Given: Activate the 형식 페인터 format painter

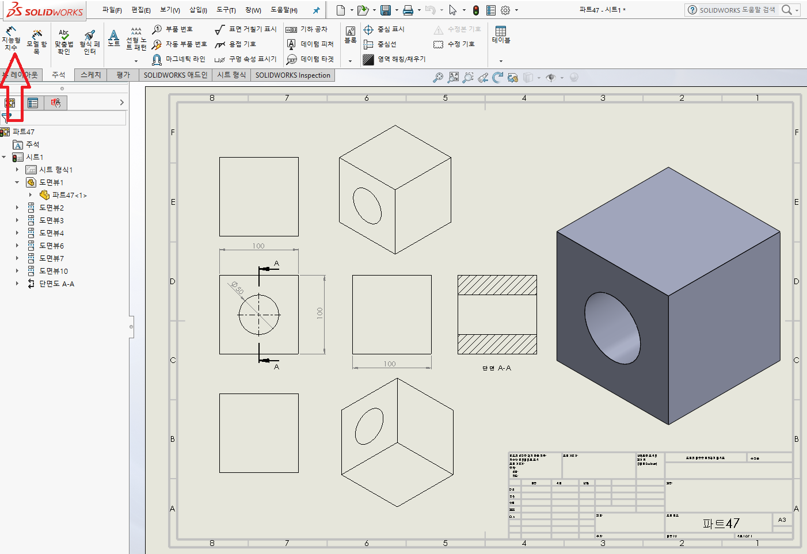Looking at the screenshot, I should click(89, 42).
